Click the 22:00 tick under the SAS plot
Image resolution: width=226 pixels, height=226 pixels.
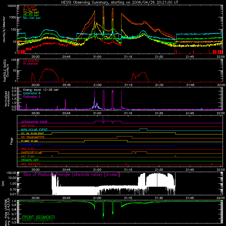221,198
